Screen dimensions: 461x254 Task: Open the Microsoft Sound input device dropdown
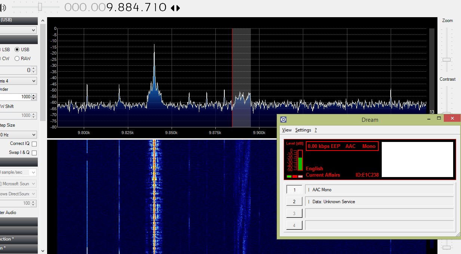18,184
